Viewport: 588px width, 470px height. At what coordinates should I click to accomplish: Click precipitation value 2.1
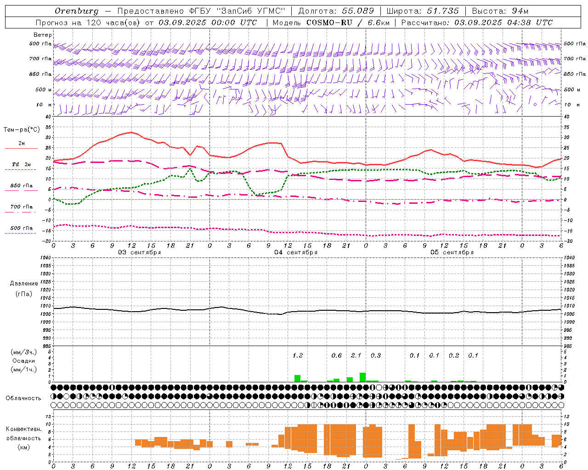coord(356,355)
